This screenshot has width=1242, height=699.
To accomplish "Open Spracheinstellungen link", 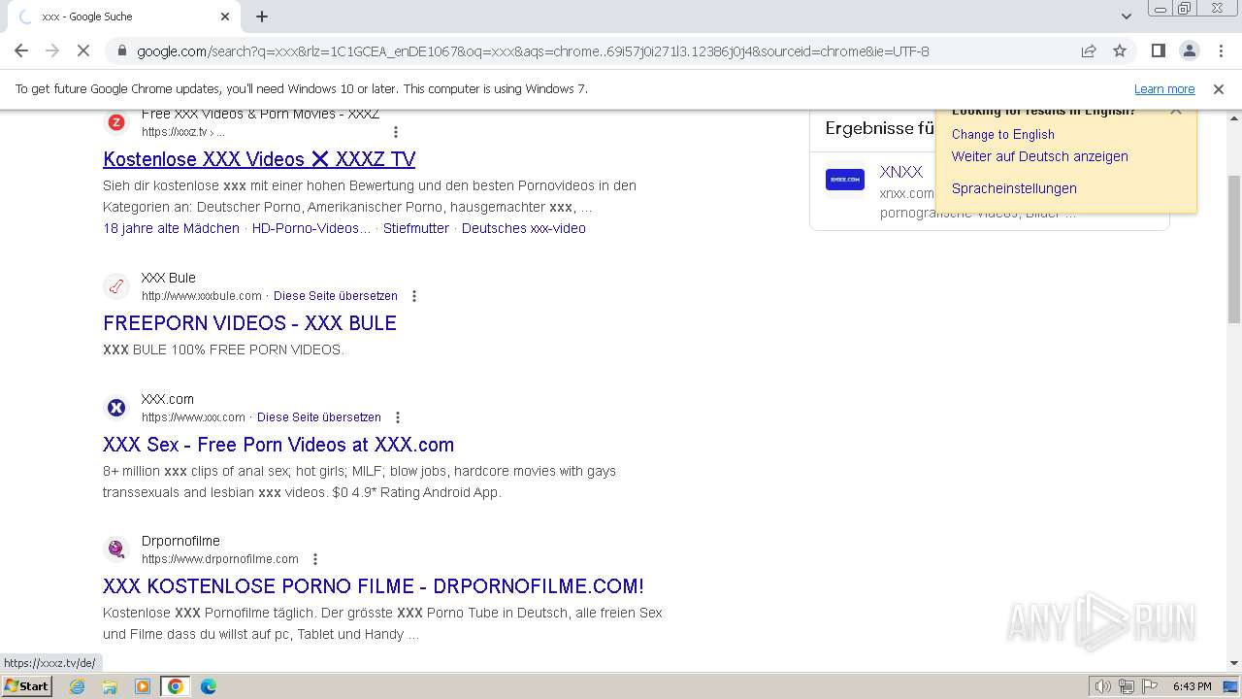I will tap(1014, 188).
